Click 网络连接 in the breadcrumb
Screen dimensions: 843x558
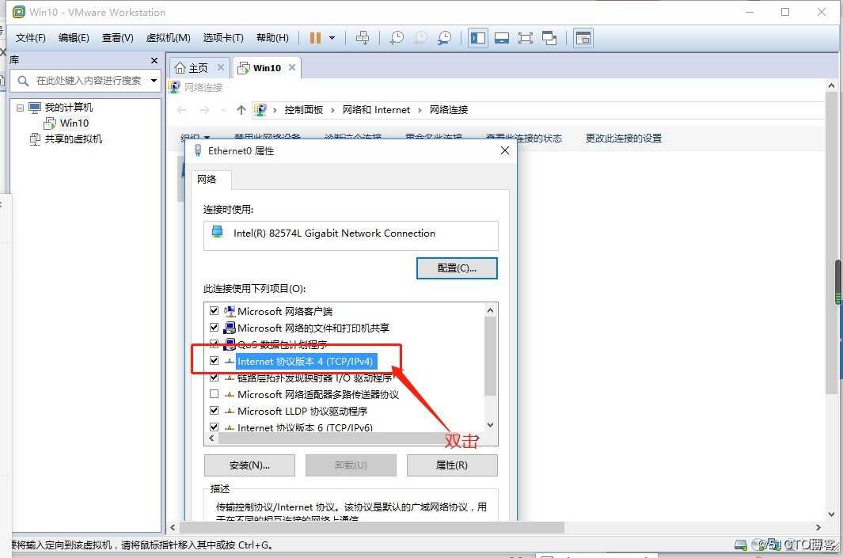[x=448, y=110]
